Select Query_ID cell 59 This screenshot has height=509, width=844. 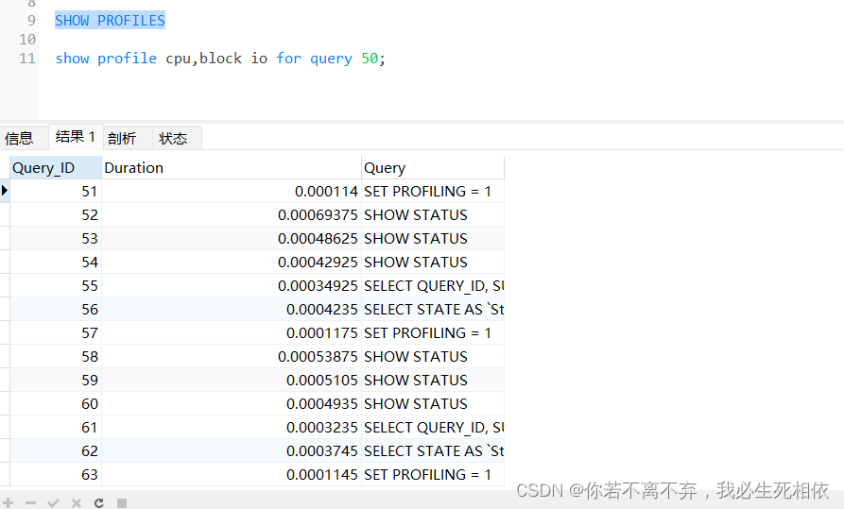[x=56, y=381]
